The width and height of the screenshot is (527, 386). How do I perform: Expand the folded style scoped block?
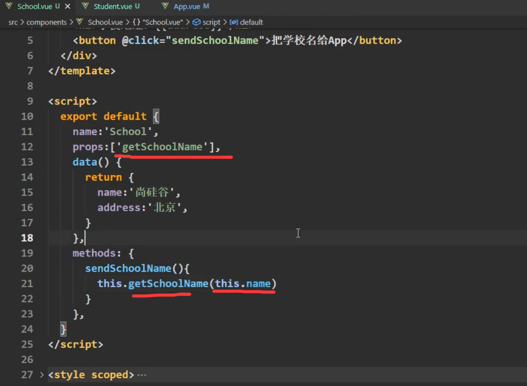click(x=42, y=375)
